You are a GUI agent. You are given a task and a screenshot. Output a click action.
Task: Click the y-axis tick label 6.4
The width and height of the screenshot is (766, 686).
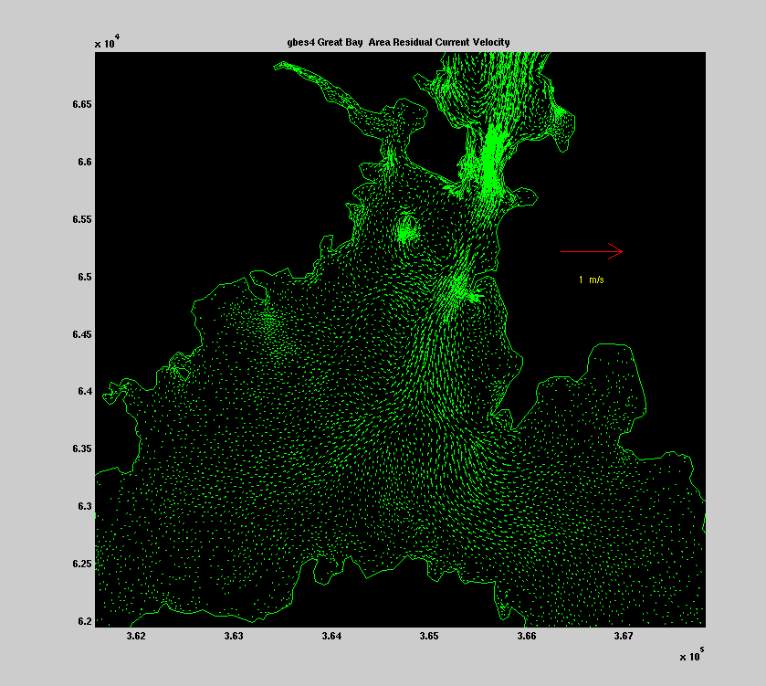tap(85, 391)
